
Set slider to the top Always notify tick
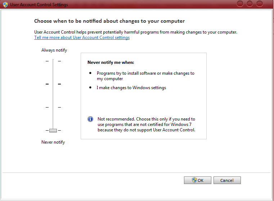pyautogui.click(x=53, y=61)
